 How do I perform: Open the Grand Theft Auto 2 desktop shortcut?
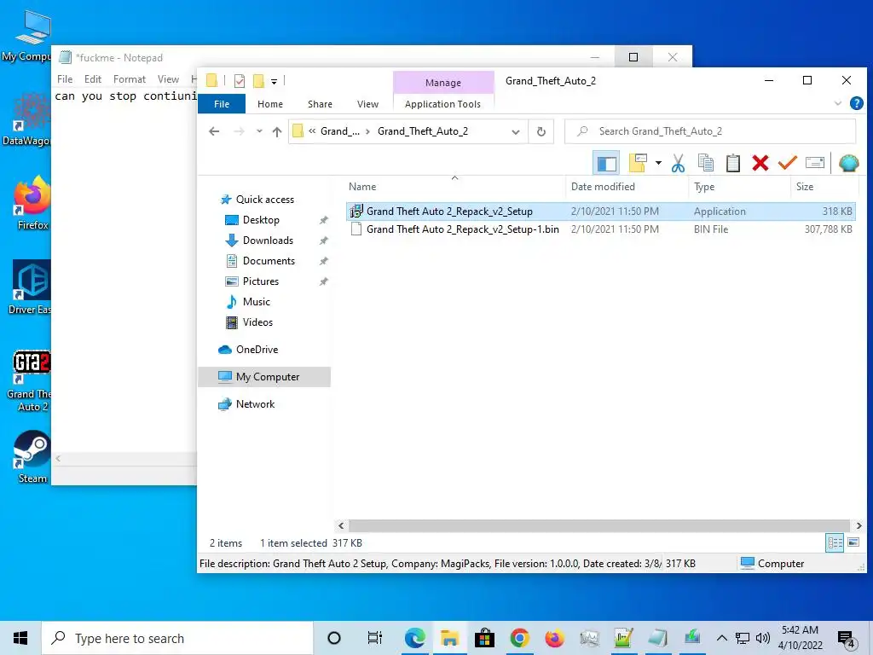tap(32, 381)
